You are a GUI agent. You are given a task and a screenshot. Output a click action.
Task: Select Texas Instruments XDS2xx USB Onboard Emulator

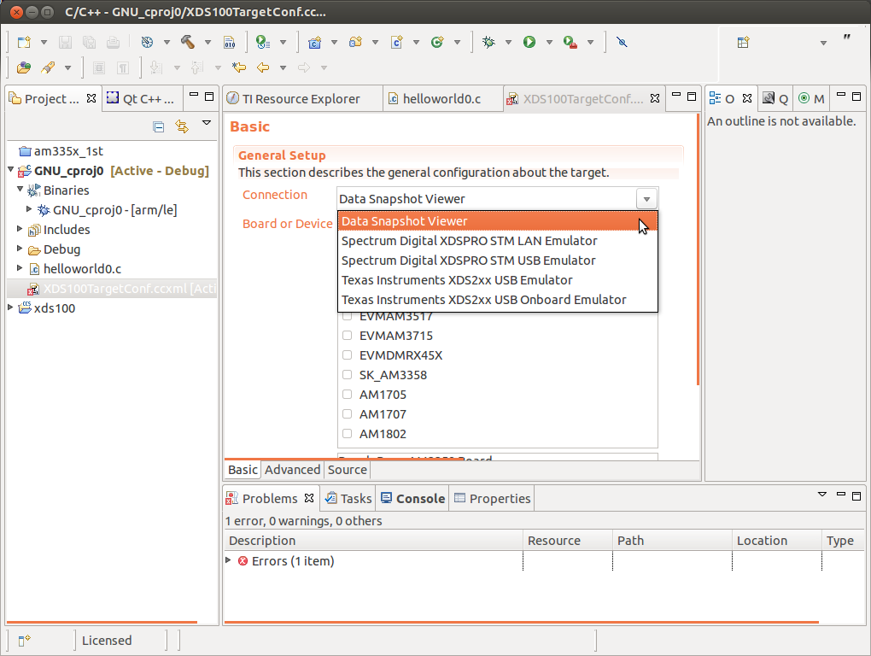click(x=498, y=300)
